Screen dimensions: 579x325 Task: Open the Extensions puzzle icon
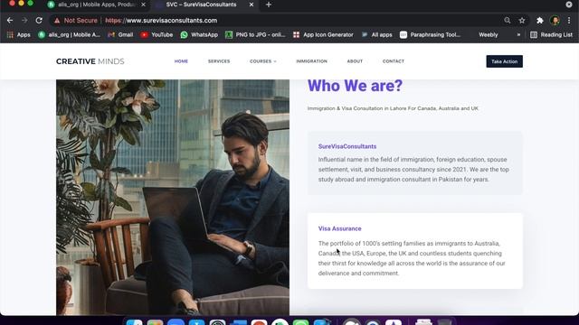click(x=540, y=21)
